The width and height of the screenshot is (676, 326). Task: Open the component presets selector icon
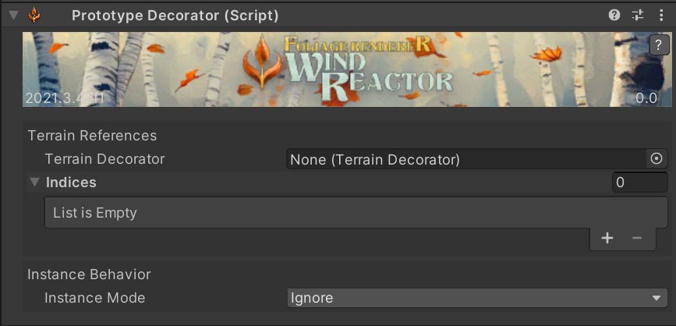point(638,15)
